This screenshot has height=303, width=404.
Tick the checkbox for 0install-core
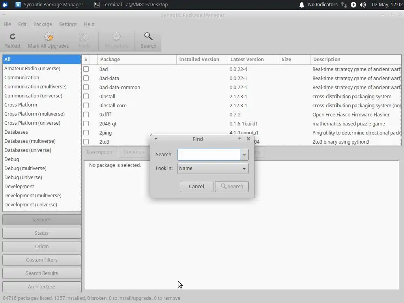(x=86, y=105)
